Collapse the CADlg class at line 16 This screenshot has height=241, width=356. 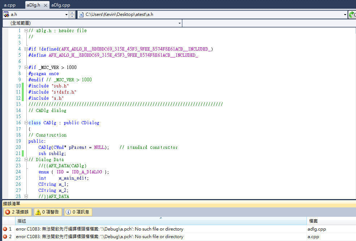(x=26, y=123)
